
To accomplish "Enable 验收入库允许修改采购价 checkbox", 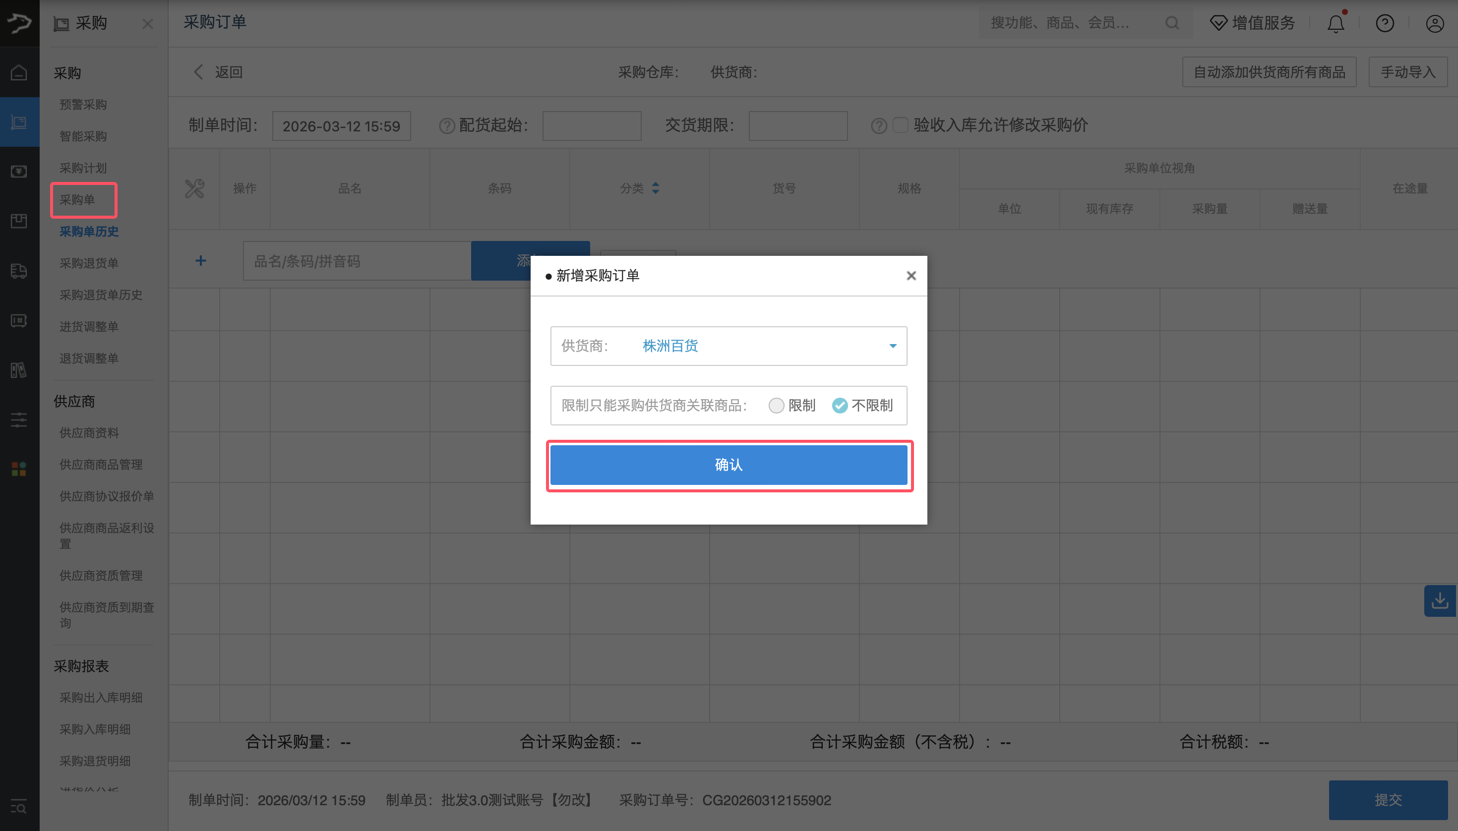I will click(x=900, y=125).
